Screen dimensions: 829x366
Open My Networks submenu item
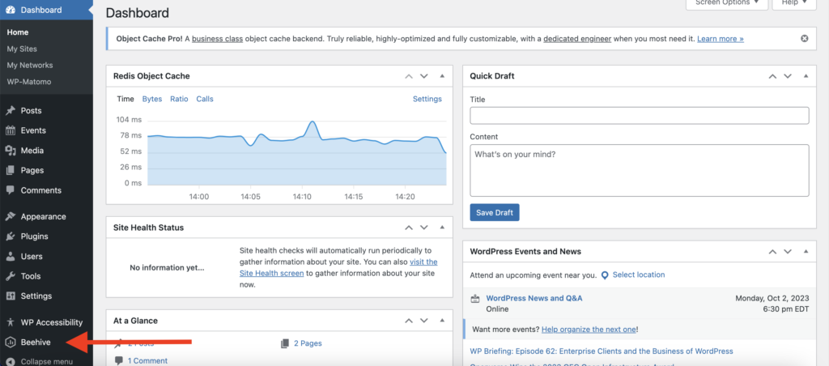[30, 65]
